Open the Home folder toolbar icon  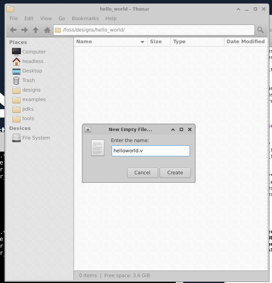tap(47, 30)
